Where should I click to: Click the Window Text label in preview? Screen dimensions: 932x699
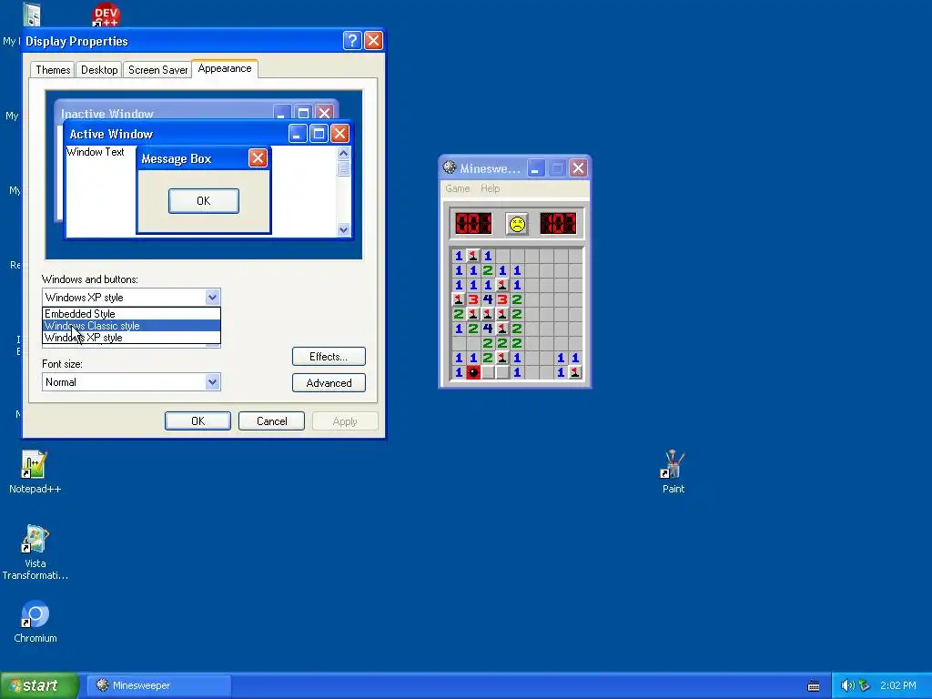[95, 152]
